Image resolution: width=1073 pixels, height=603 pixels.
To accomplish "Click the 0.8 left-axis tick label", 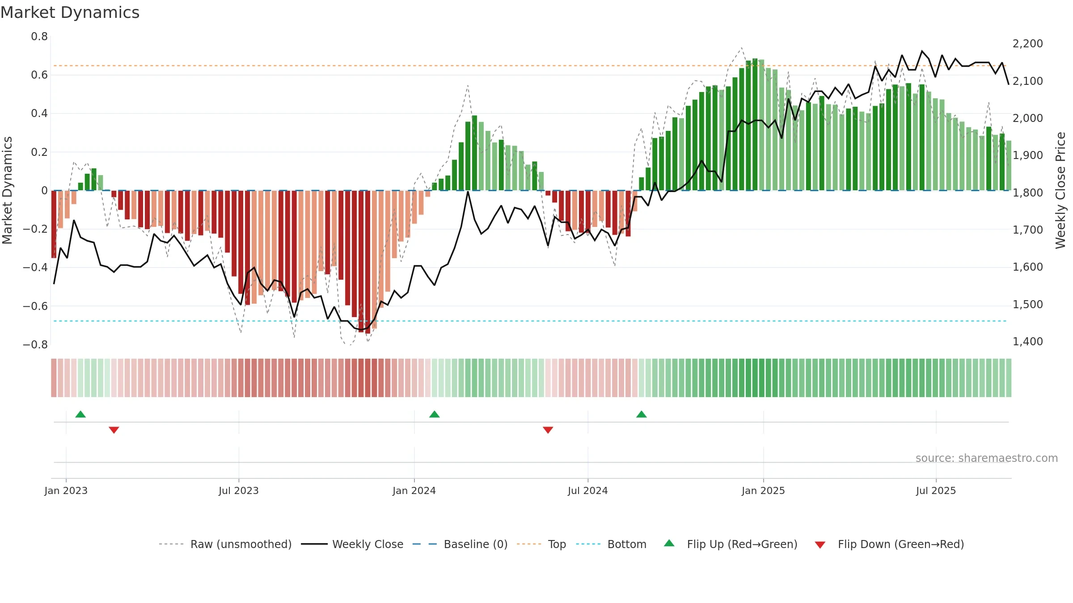I will 39,37.
